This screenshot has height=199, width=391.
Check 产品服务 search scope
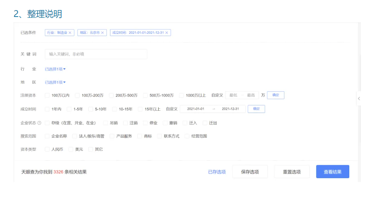(112, 136)
